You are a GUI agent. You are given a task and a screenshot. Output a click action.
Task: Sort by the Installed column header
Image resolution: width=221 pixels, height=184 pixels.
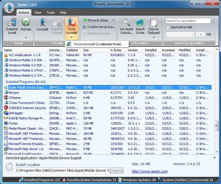click(152, 50)
